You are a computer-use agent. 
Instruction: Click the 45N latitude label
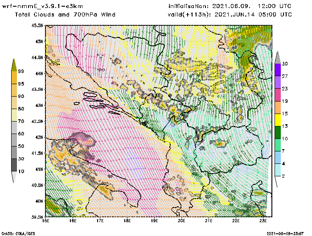click(39, 41)
